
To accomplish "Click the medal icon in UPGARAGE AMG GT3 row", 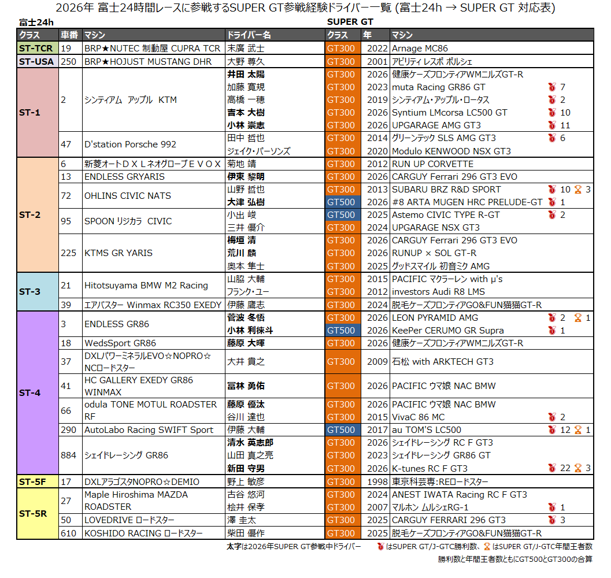I will (552, 125).
